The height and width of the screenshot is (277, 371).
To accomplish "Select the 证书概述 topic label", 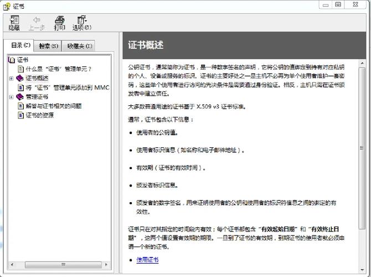I will click(x=37, y=78).
